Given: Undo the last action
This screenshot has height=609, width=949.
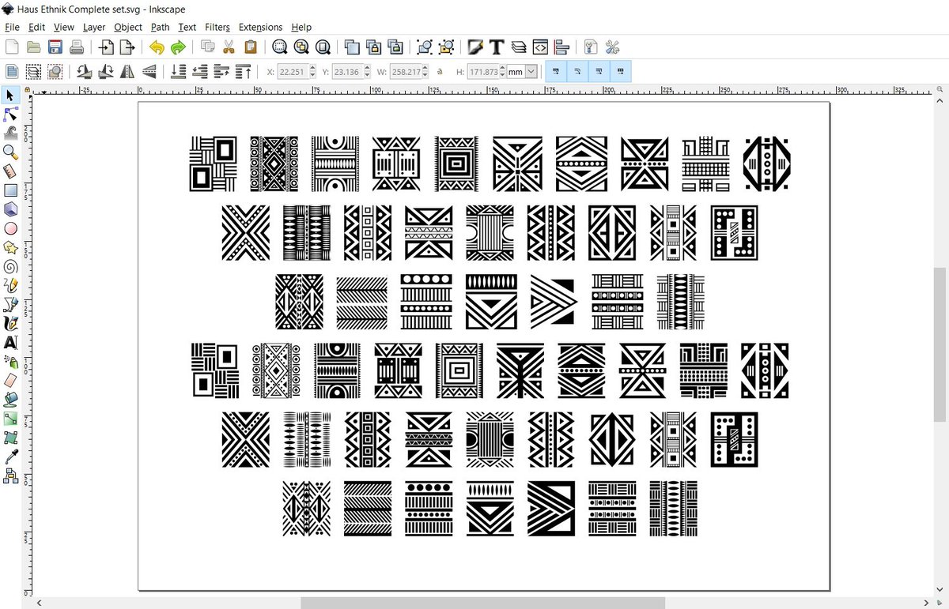Looking at the screenshot, I should click(157, 47).
